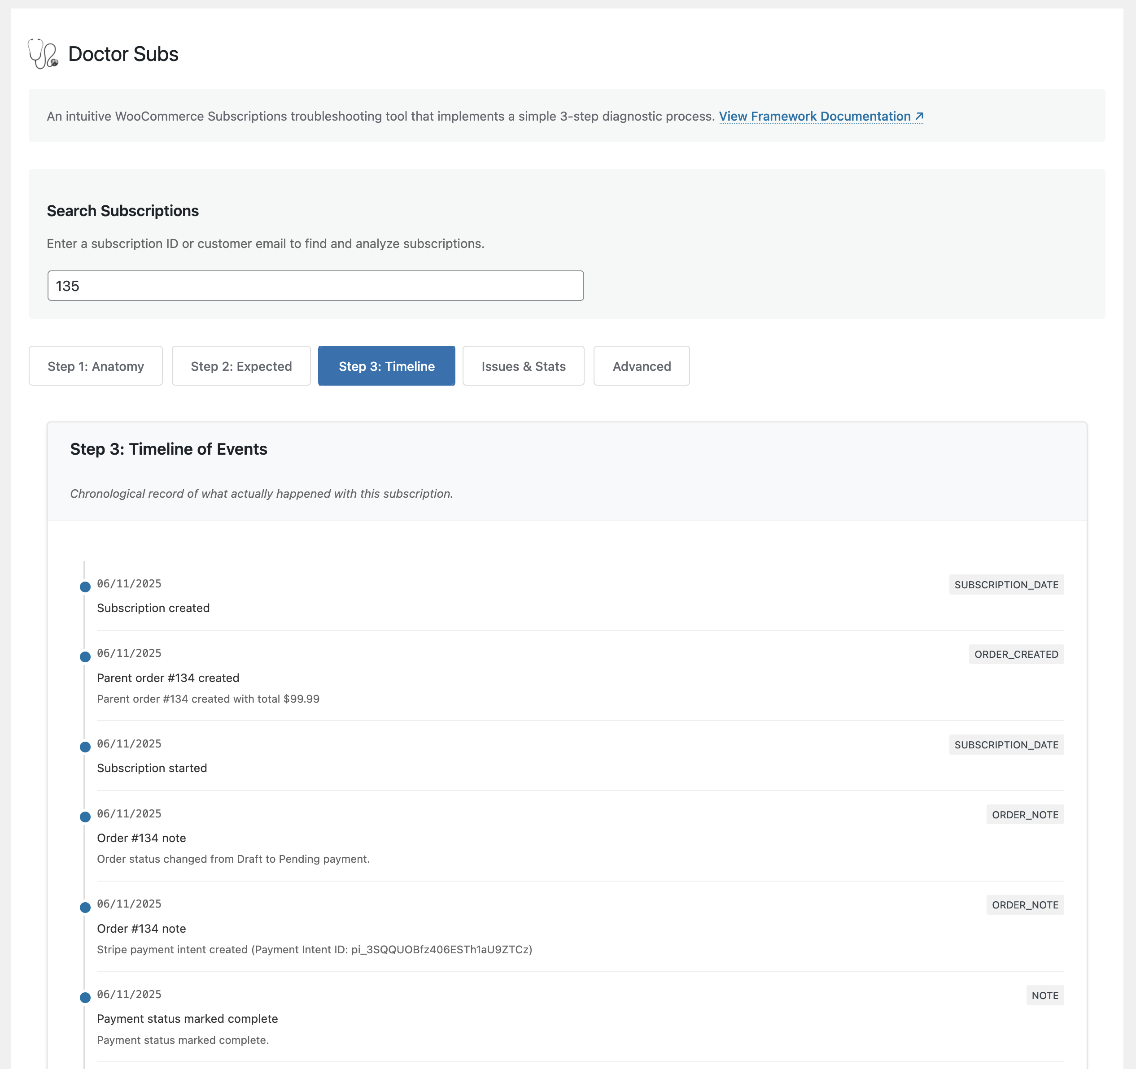Click the NOTE badge on payment event
Image resolution: width=1136 pixels, height=1069 pixels.
click(1044, 996)
